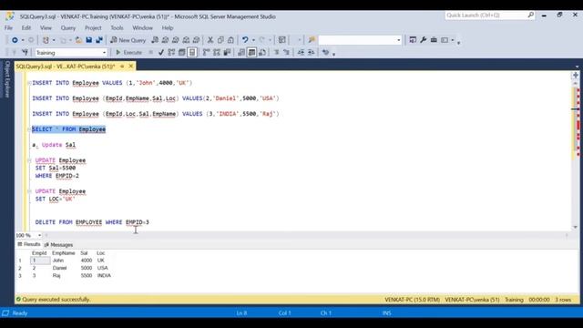
Task: Click the Execute button
Action: [x=128, y=53]
